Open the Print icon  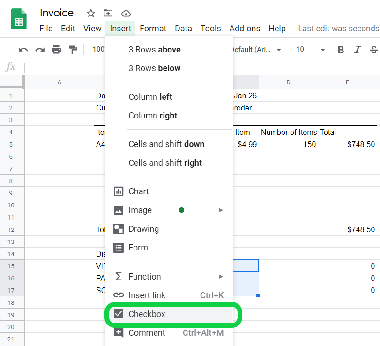[56, 49]
